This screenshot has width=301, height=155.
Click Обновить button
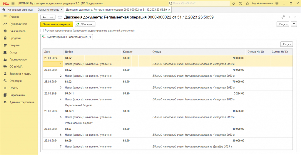(x=85, y=24)
